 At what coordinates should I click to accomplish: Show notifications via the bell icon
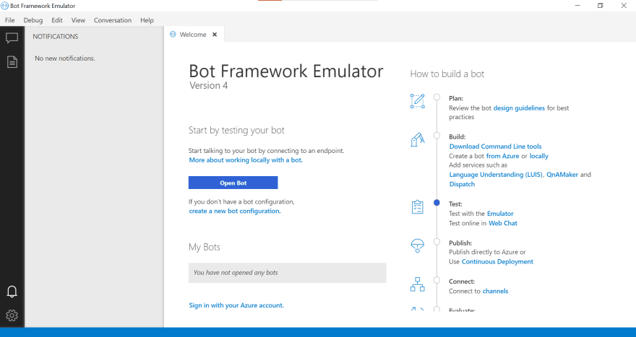click(x=12, y=292)
